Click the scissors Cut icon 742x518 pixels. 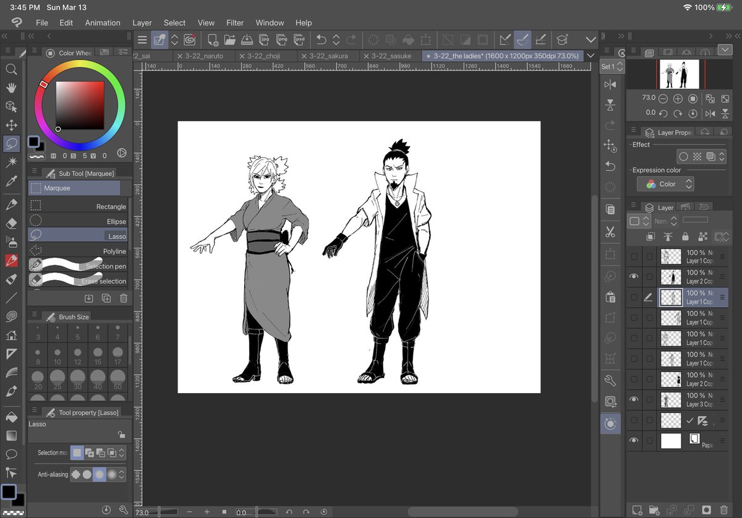tap(610, 232)
